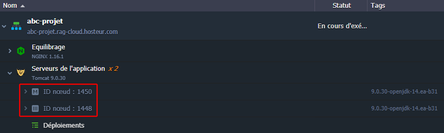Click the Tags column header
444x133 pixels.
point(378,6)
